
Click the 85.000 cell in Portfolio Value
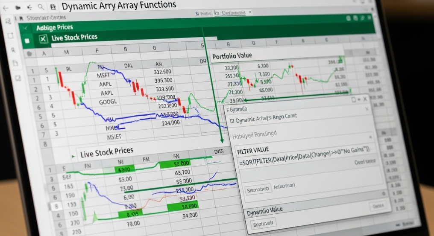click(266, 90)
